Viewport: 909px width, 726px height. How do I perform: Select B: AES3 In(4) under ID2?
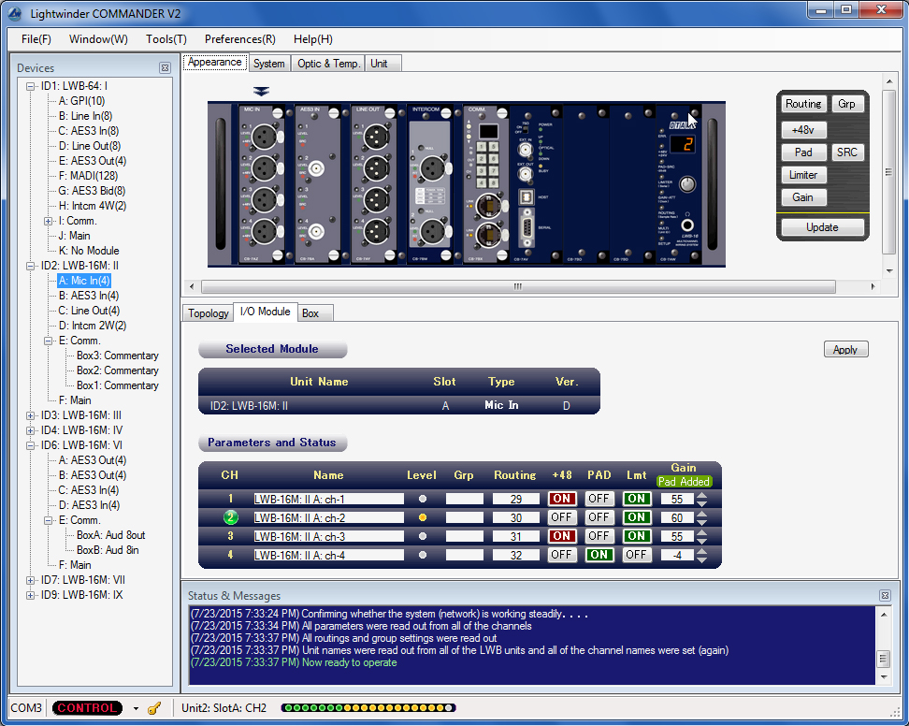pos(89,296)
